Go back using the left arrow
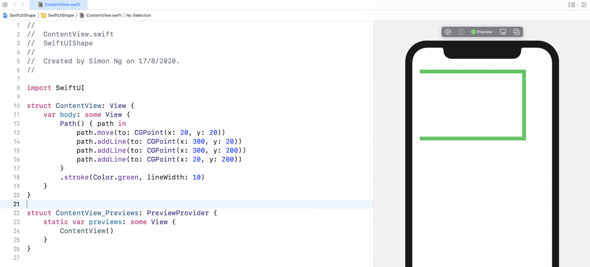Viewport: 590px width, 267px height. tap(14, 5)
